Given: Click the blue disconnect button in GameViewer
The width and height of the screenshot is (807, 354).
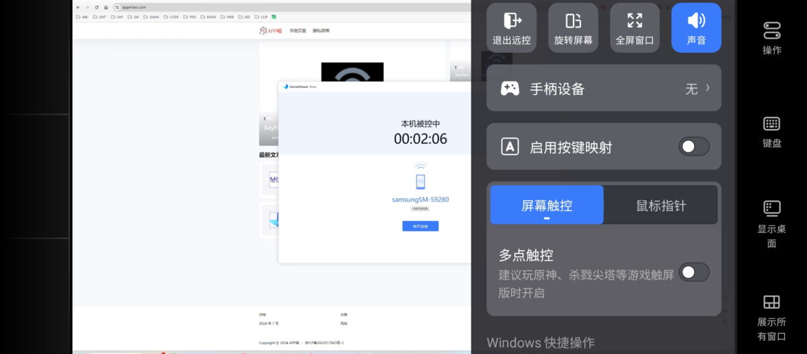Looking at the screenshot, I should click(x=420, y=226).
